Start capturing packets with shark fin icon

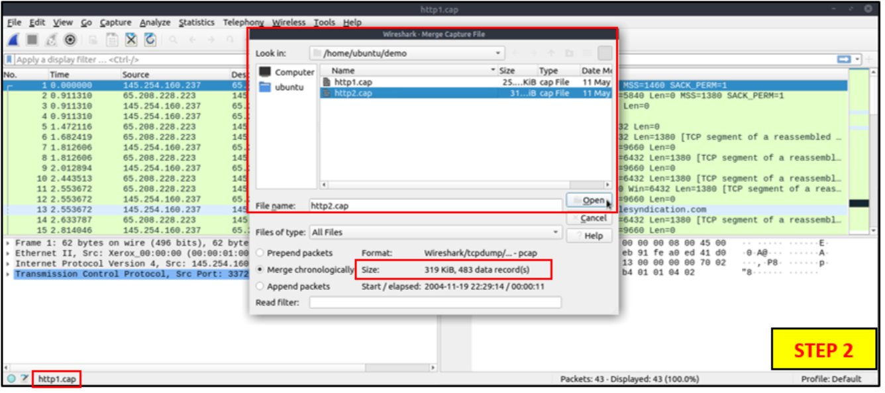pyautogui.click(x=13, y=40)
